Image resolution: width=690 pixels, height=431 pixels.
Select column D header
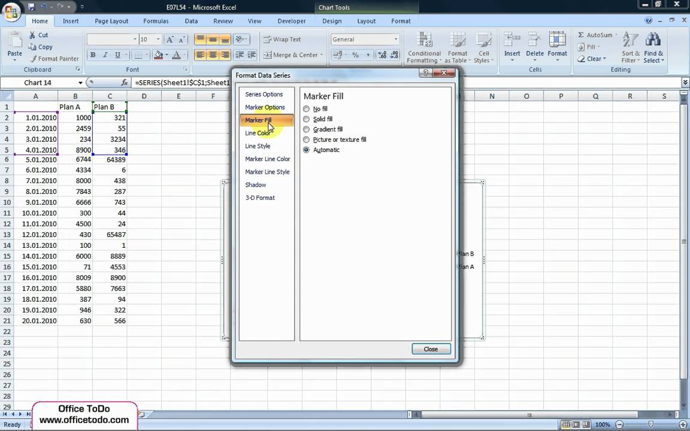point(144,96)
